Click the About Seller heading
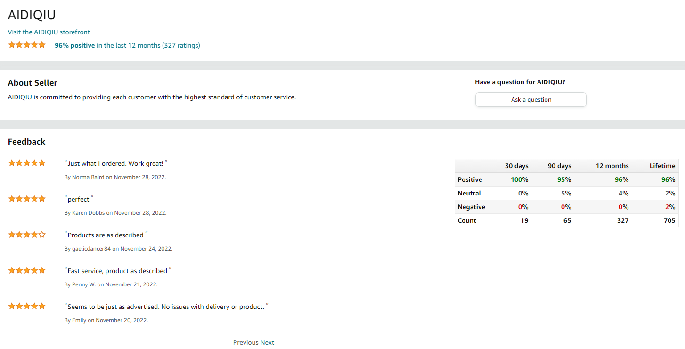685x349 pixels. (33, 83)
